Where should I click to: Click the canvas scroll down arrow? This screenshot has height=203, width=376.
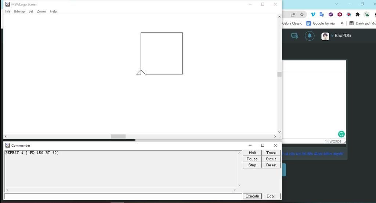pyautogui.click(x=279, y=132)
